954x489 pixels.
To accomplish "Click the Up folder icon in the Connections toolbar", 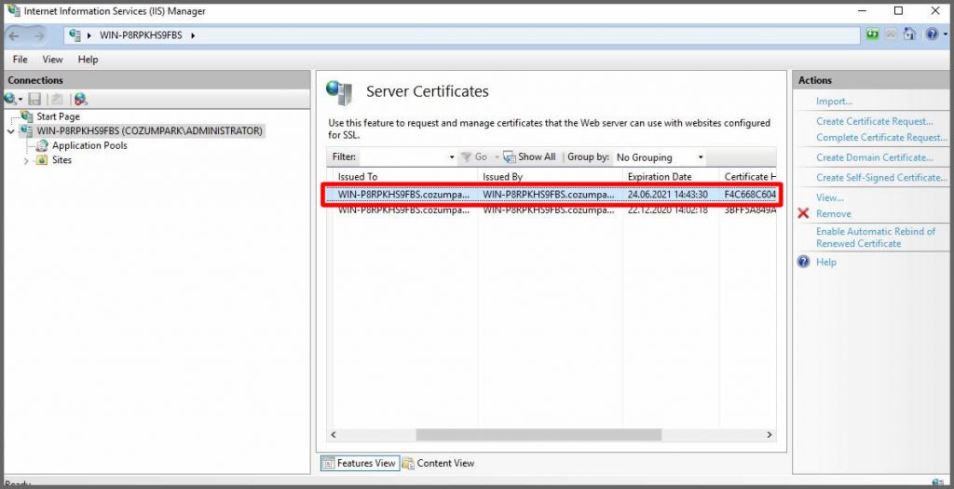I will pos(57,99).
